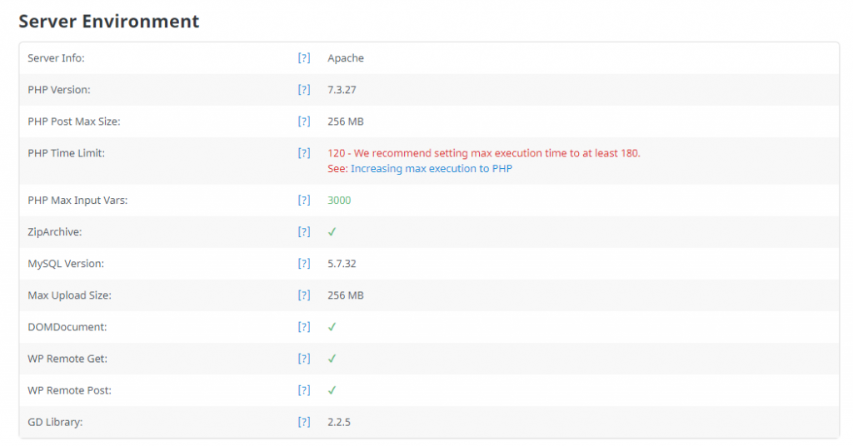Viewport: 853px width, 446px height.
Task: Click the Max Upload Size label
Action: tap(70, 295)
